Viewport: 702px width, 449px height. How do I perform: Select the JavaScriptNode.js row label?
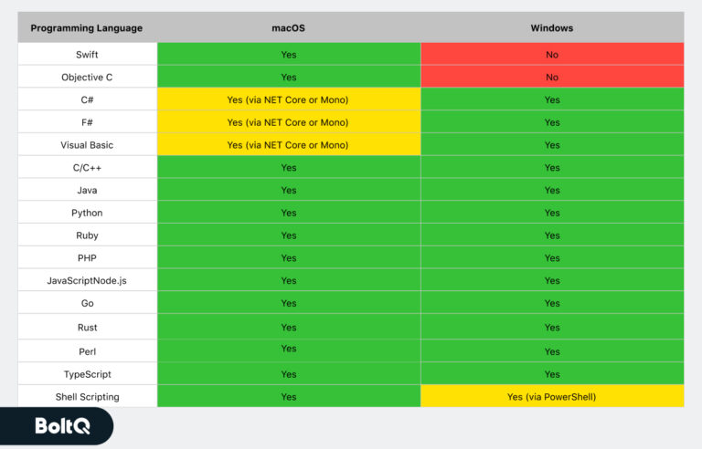point(87,280)
